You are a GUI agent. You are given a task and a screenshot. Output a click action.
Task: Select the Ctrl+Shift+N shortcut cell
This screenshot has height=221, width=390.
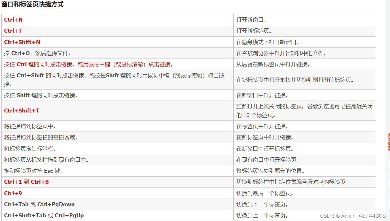(117, 42)
